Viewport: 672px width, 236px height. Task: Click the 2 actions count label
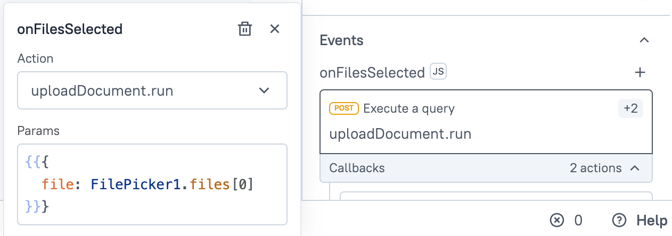[595, 168]
